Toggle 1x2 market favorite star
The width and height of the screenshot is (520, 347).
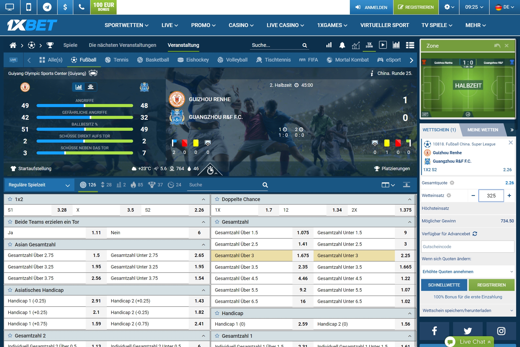click(x=10, y=199)
